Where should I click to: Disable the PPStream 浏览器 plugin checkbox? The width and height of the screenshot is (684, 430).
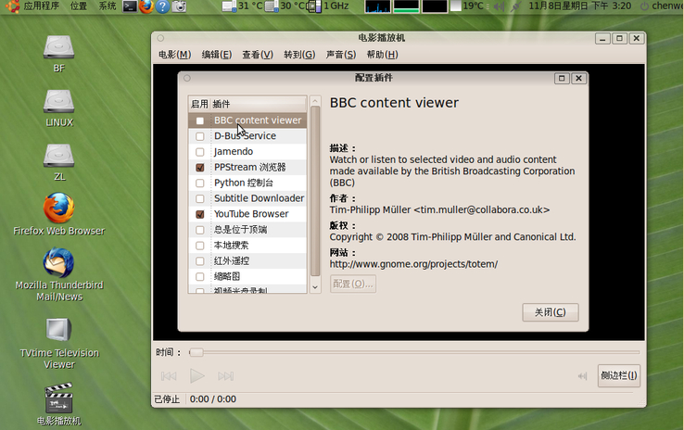click(200, 168)
